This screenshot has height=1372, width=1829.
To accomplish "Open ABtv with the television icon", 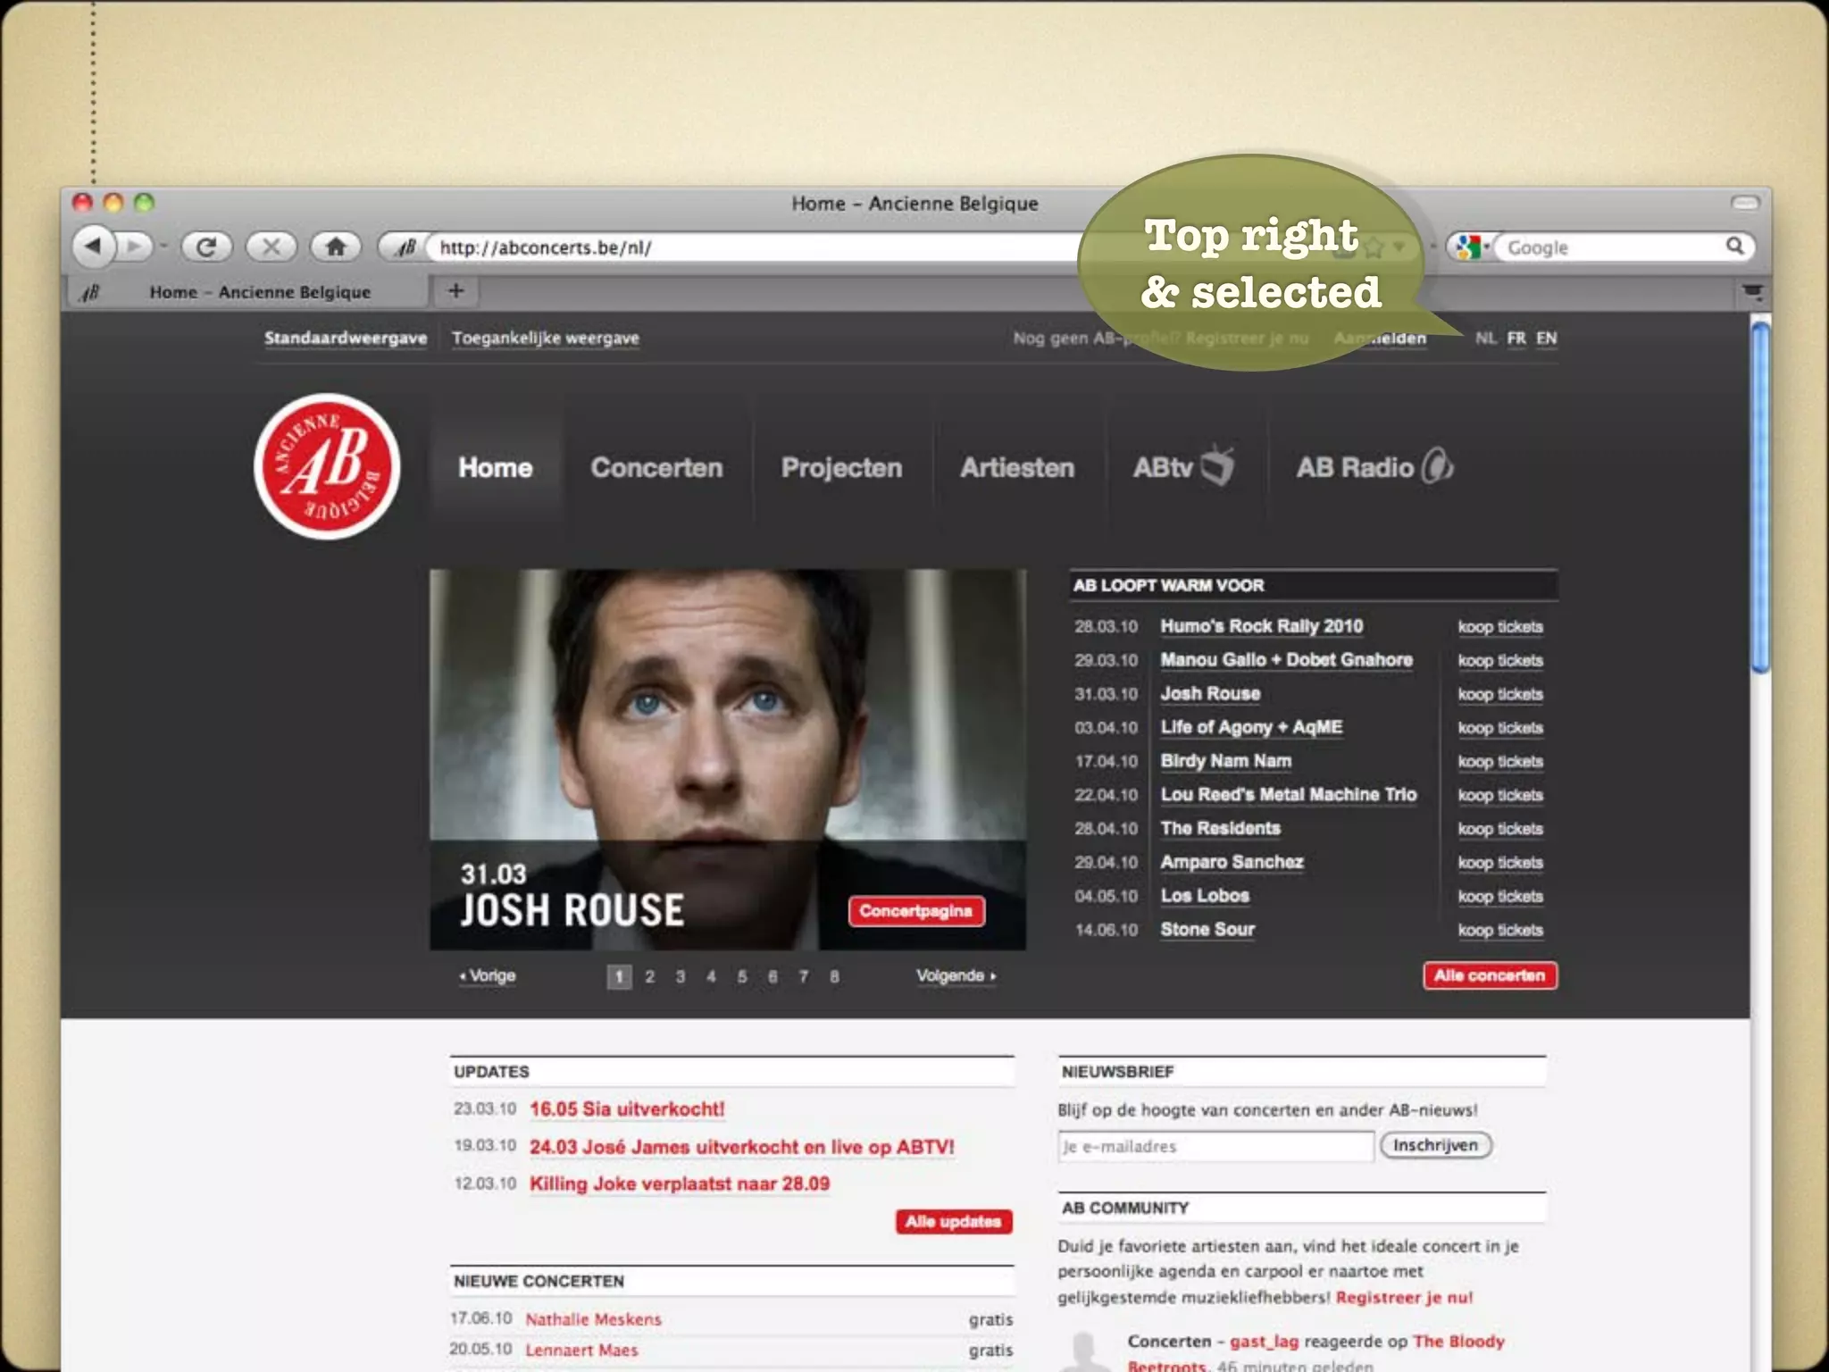I will [x=1183, y=466].
